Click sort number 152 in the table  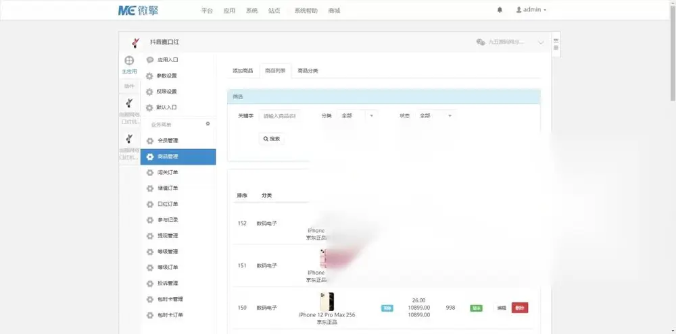[242, 223]
